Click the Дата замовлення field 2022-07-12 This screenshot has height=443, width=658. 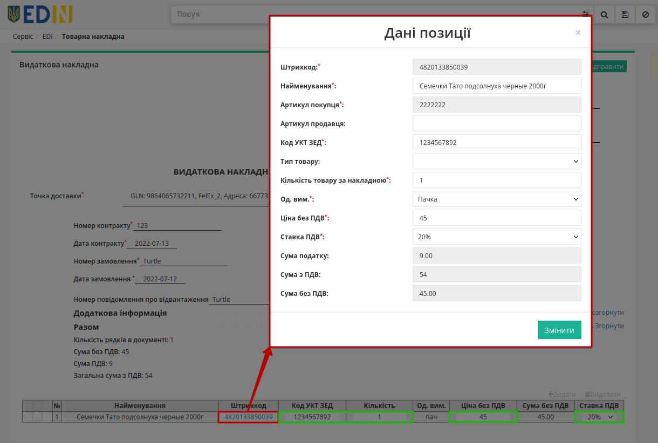point(160,279)
